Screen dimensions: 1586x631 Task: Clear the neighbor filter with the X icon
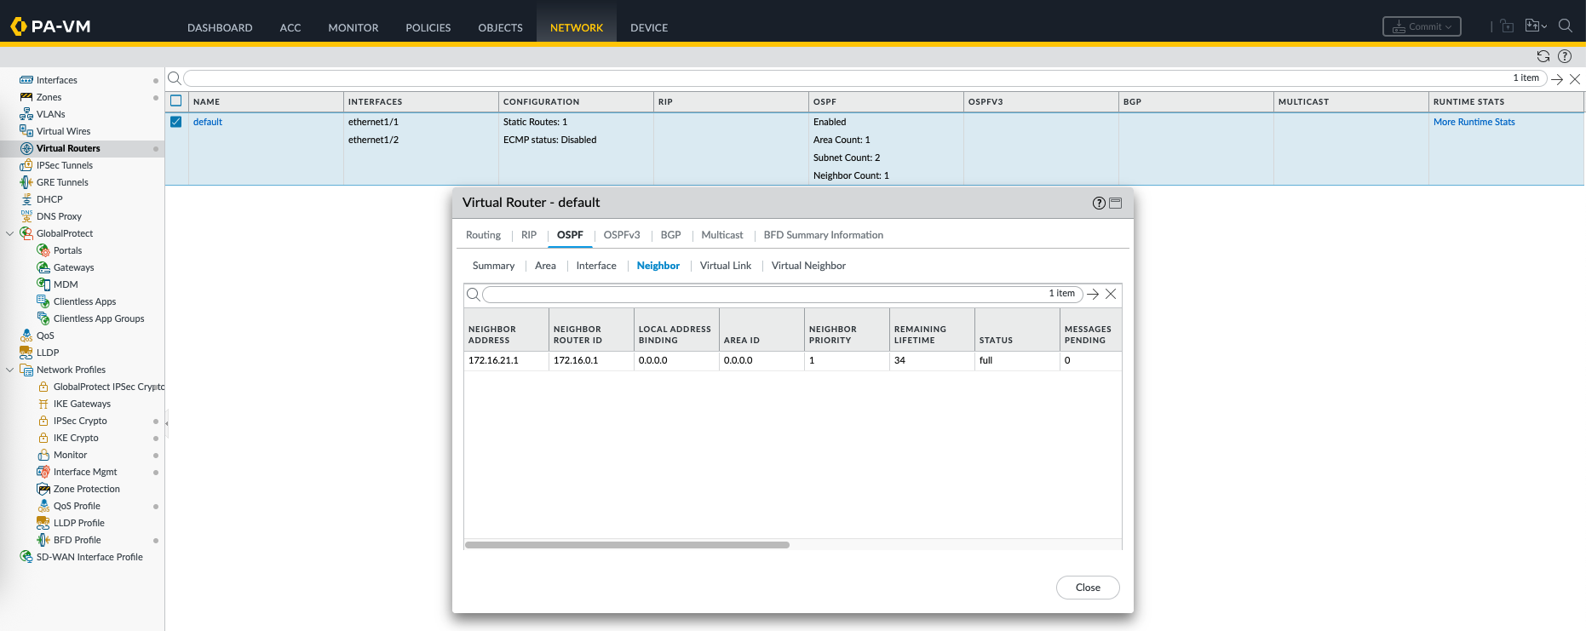(x=1111, y=294)
